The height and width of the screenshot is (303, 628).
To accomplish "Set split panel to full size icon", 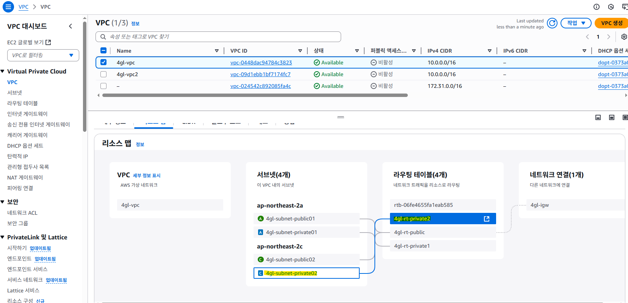I will pos(625,117).
